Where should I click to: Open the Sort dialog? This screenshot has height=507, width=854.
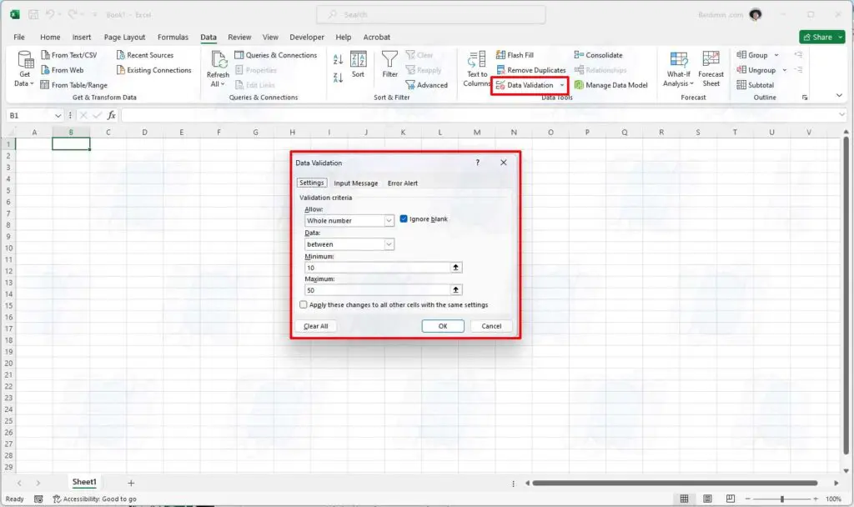pyautogui.click(x=358, y=65)
